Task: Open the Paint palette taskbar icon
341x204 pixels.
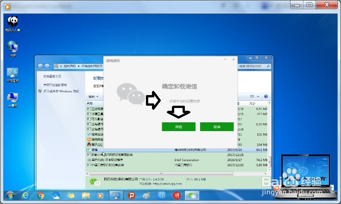Action: point(146,196)
